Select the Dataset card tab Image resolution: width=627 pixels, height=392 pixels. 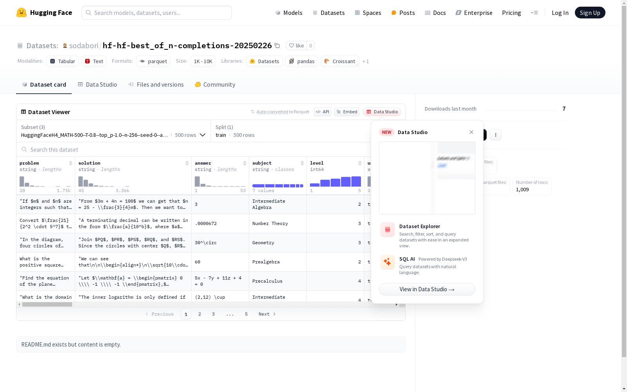44,85
